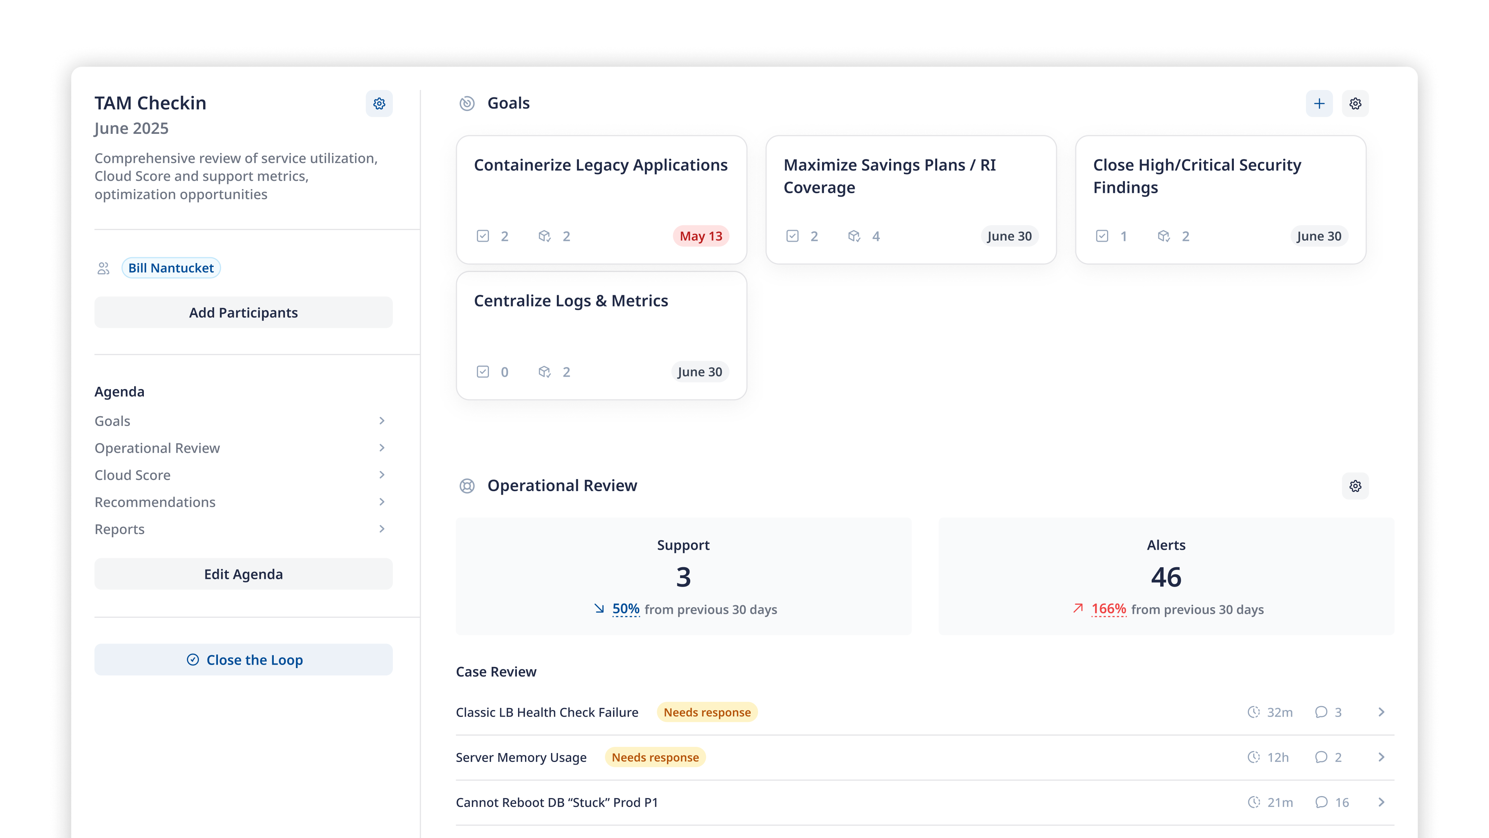Click the participants icon beside Bill Nantucket
This screenshot has width=1489, height=838.
104,268
